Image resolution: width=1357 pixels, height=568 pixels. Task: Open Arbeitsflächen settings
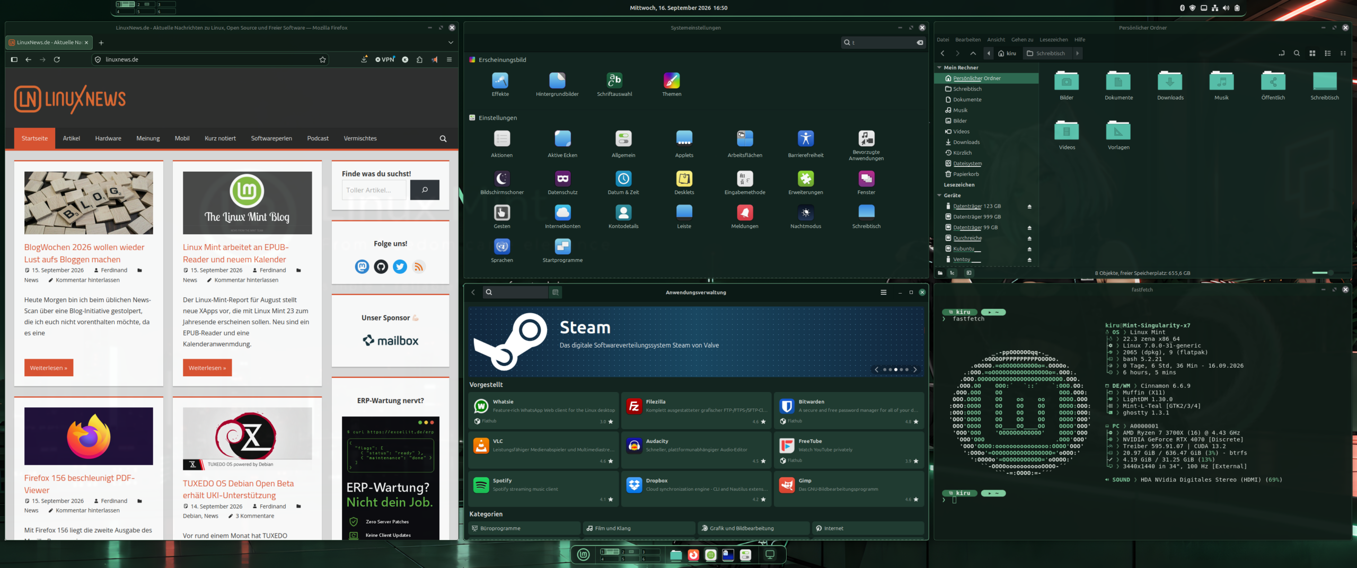(745, 144)
